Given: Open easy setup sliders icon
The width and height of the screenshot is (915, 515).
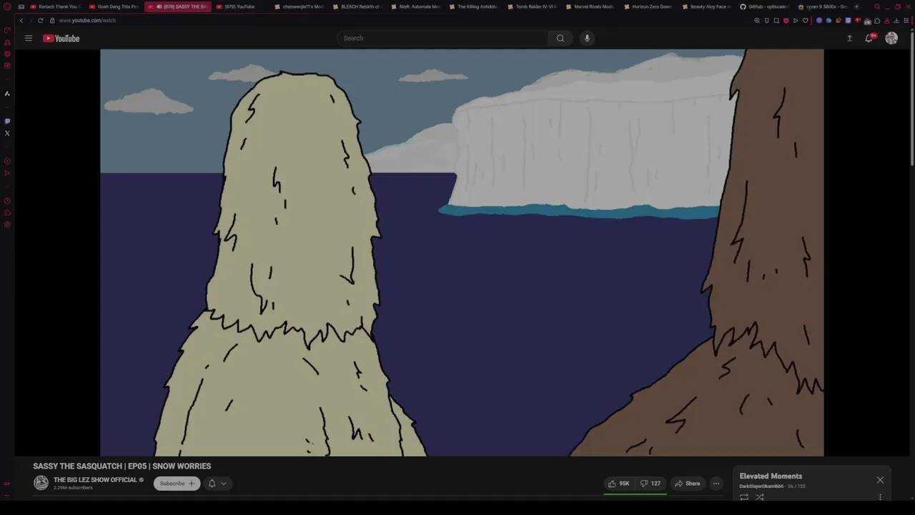Looking at the screenshot, I should click(906, 21).
